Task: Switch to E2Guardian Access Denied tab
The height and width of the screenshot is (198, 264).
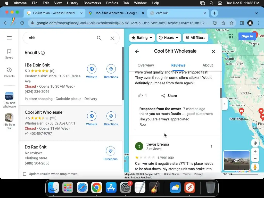Action: tap(54, 13)
